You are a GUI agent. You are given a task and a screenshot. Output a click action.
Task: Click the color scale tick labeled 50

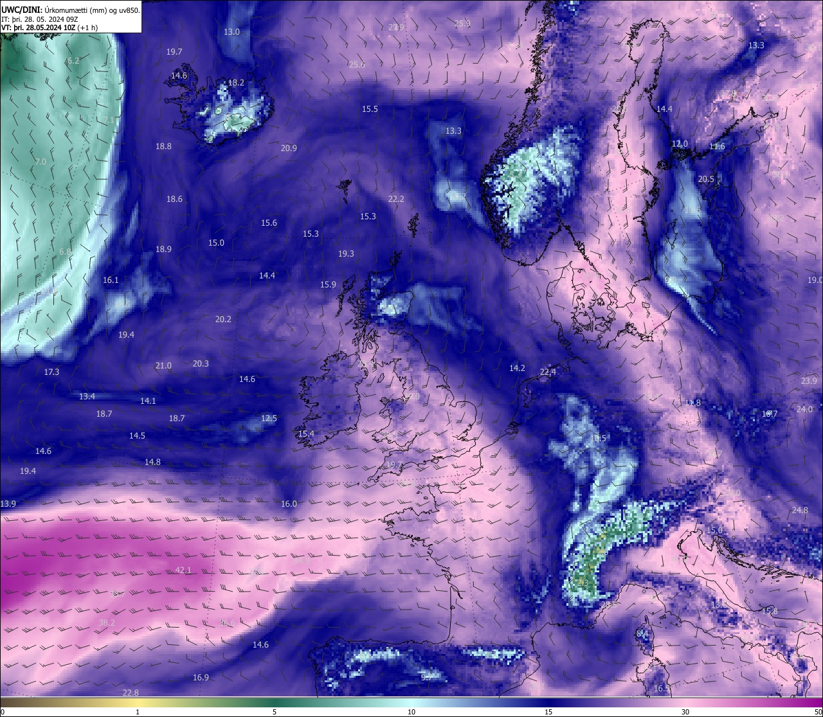click(818, 712)
